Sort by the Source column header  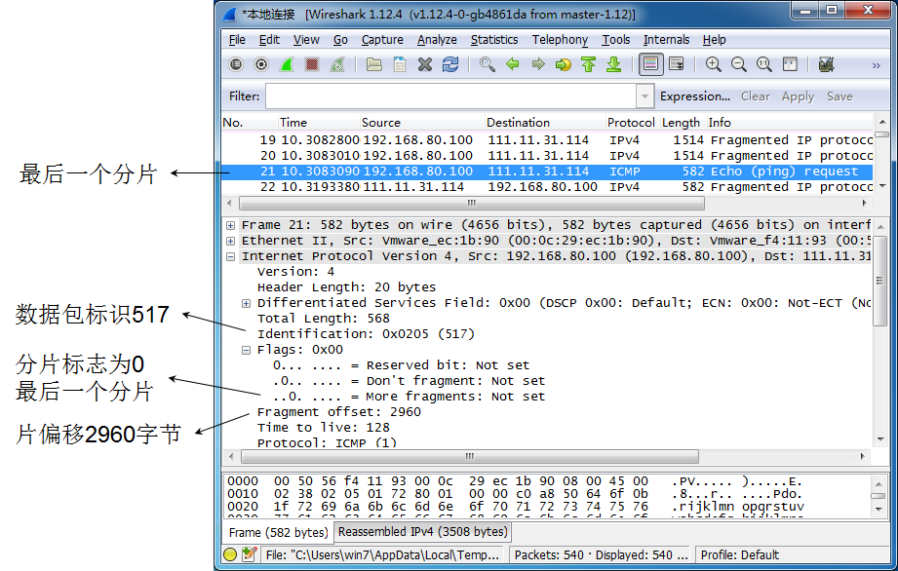pos(422,123)
